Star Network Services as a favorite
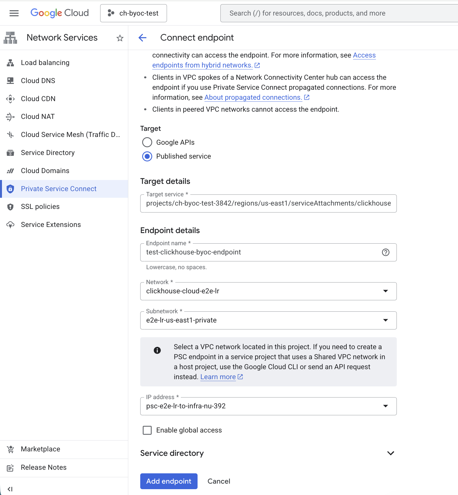 120,38
